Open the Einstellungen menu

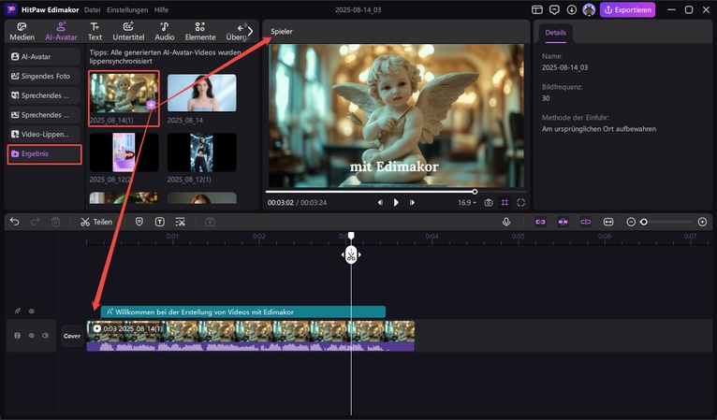click(127, 9)
